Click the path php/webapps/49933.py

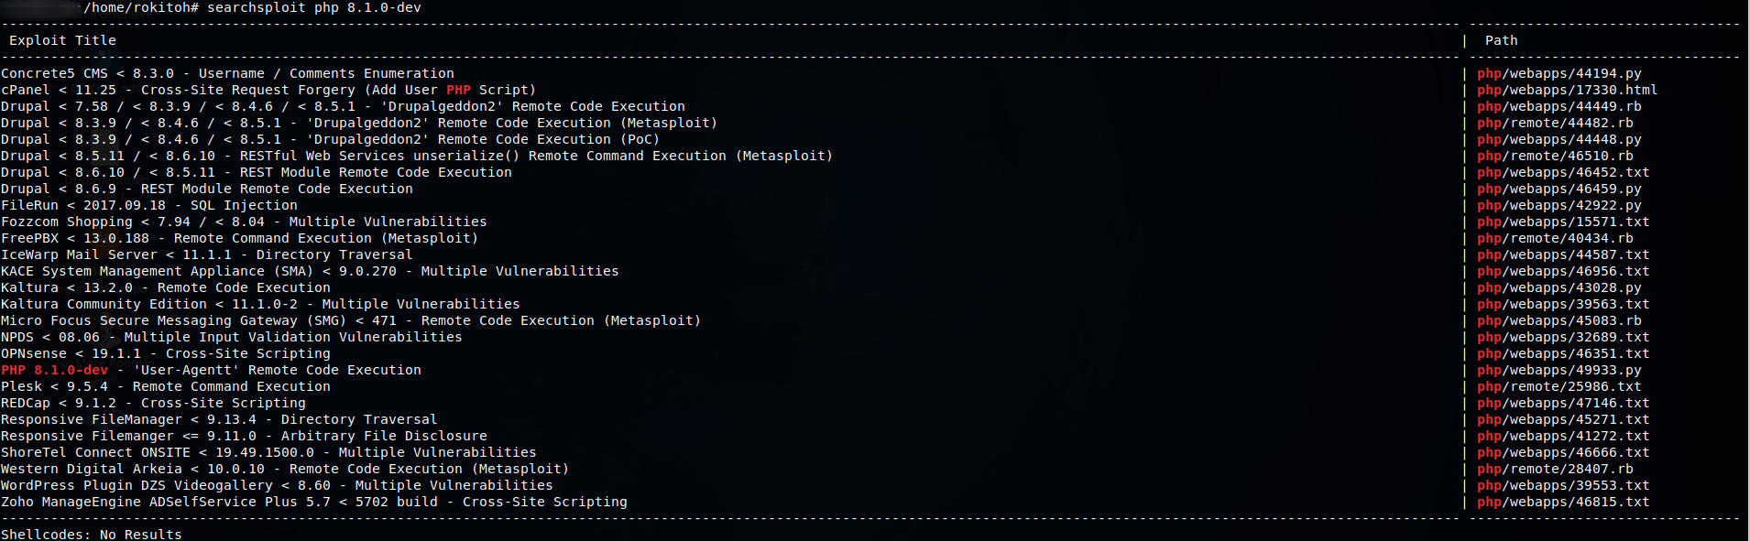pos(1559,370)
